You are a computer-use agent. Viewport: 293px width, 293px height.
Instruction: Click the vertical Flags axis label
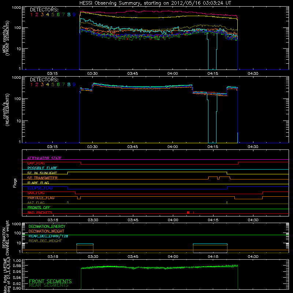click(15, 183)
